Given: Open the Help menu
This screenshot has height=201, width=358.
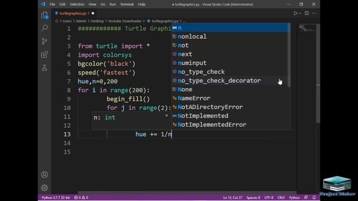Looking at the screenshot, I should [142, 4].
